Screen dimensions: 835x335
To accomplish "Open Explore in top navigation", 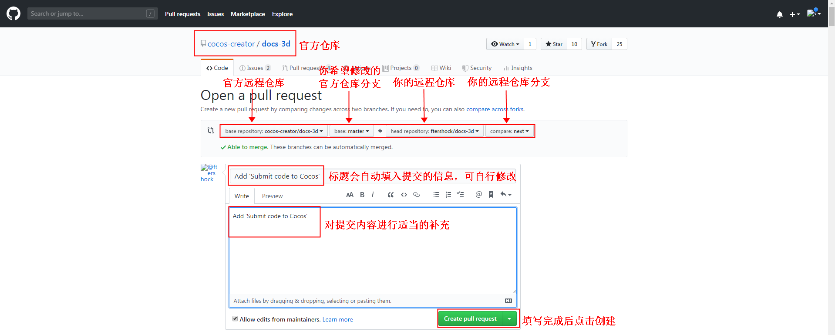I will point(282,14).
